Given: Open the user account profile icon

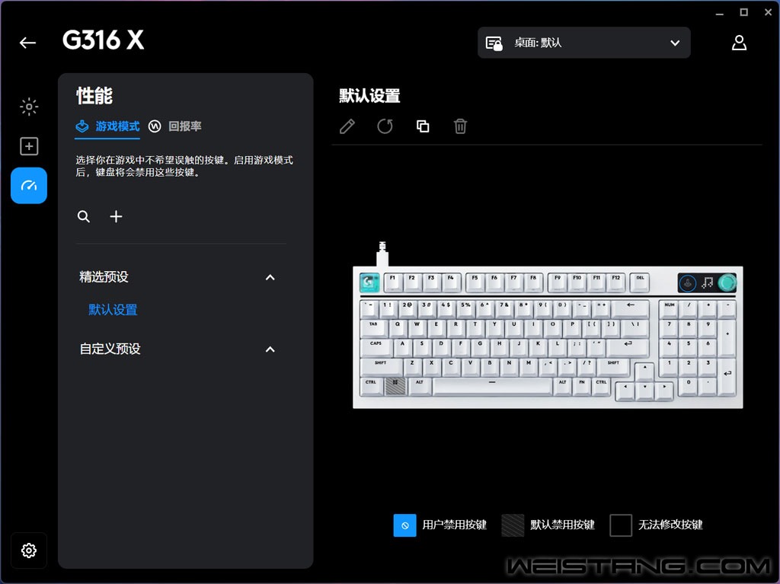Looking at the screenshot, I should [739, 43].
